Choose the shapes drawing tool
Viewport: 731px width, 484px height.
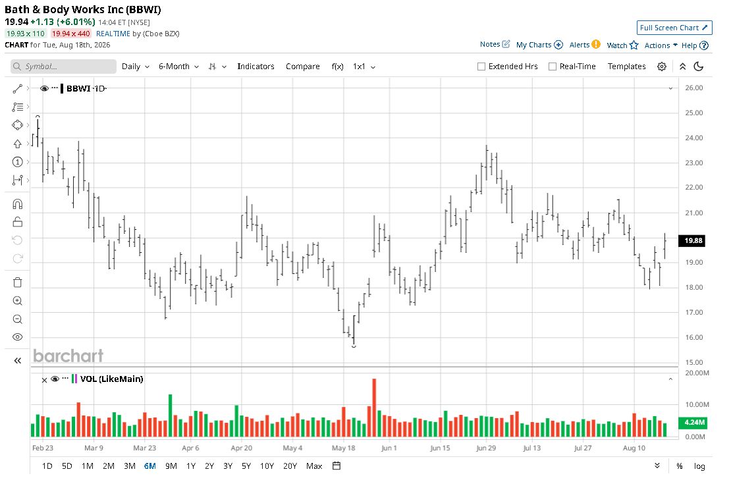click(18, 125)
